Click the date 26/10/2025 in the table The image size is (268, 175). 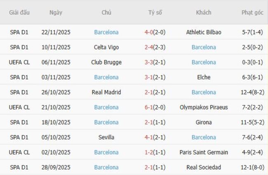tap(56, 92)
